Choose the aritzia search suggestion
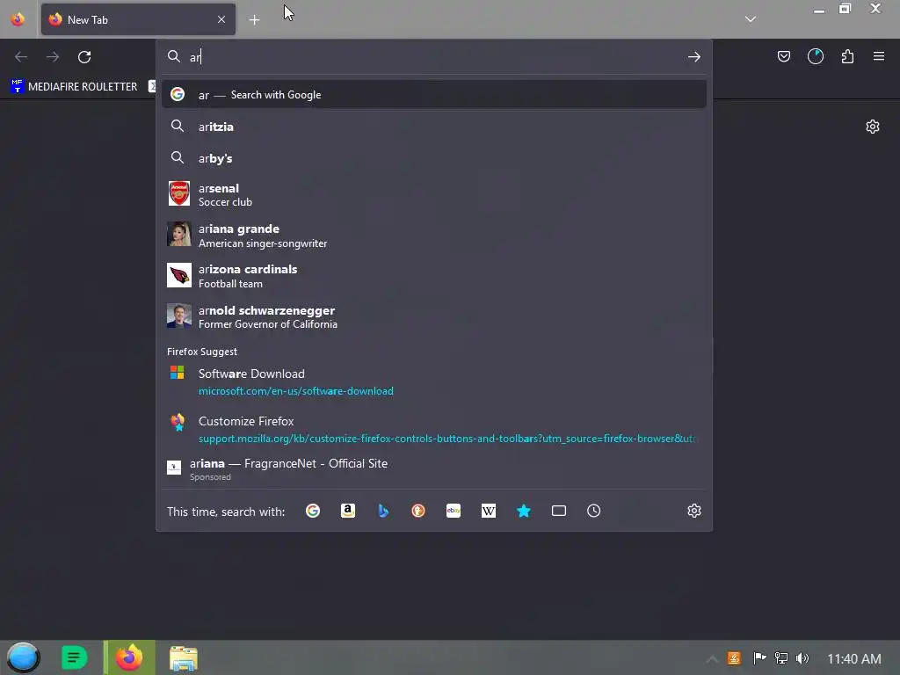Image resolution: width=900 pixels, height=675 pixels. [434, 127]
